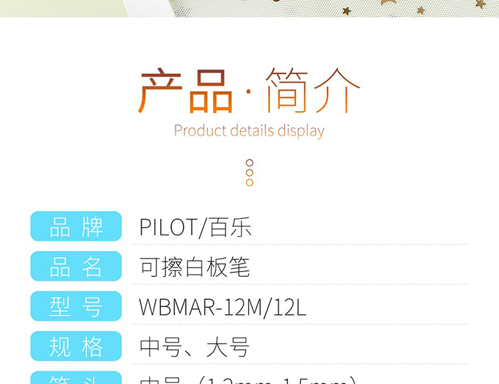Click the partially visible 笔头 label

[x=76, y=377]
